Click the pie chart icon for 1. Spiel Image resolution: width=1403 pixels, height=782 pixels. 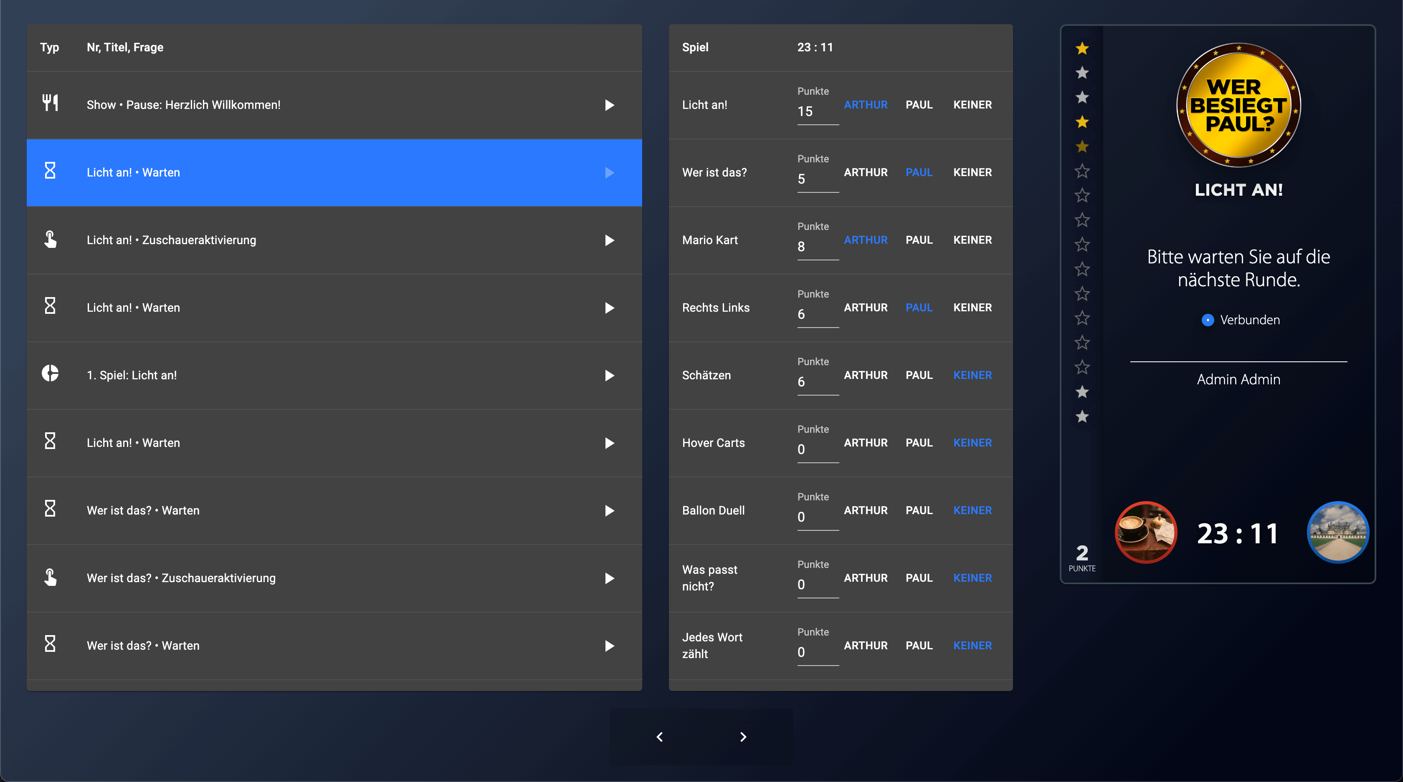point(50,374)
